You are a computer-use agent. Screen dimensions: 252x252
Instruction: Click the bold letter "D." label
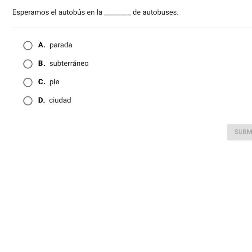coord(42,100)
